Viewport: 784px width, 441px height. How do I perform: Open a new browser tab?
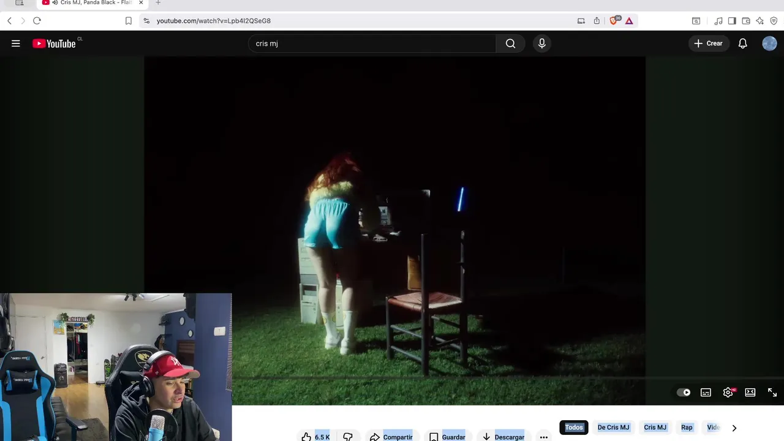point(158,3)
